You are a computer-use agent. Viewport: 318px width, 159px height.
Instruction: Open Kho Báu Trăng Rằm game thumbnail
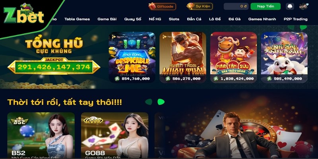(284, 57)
